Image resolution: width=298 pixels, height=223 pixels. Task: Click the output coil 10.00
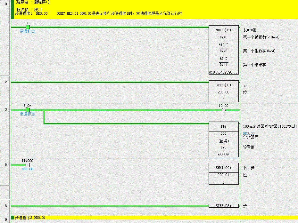[x=224, y=110]
